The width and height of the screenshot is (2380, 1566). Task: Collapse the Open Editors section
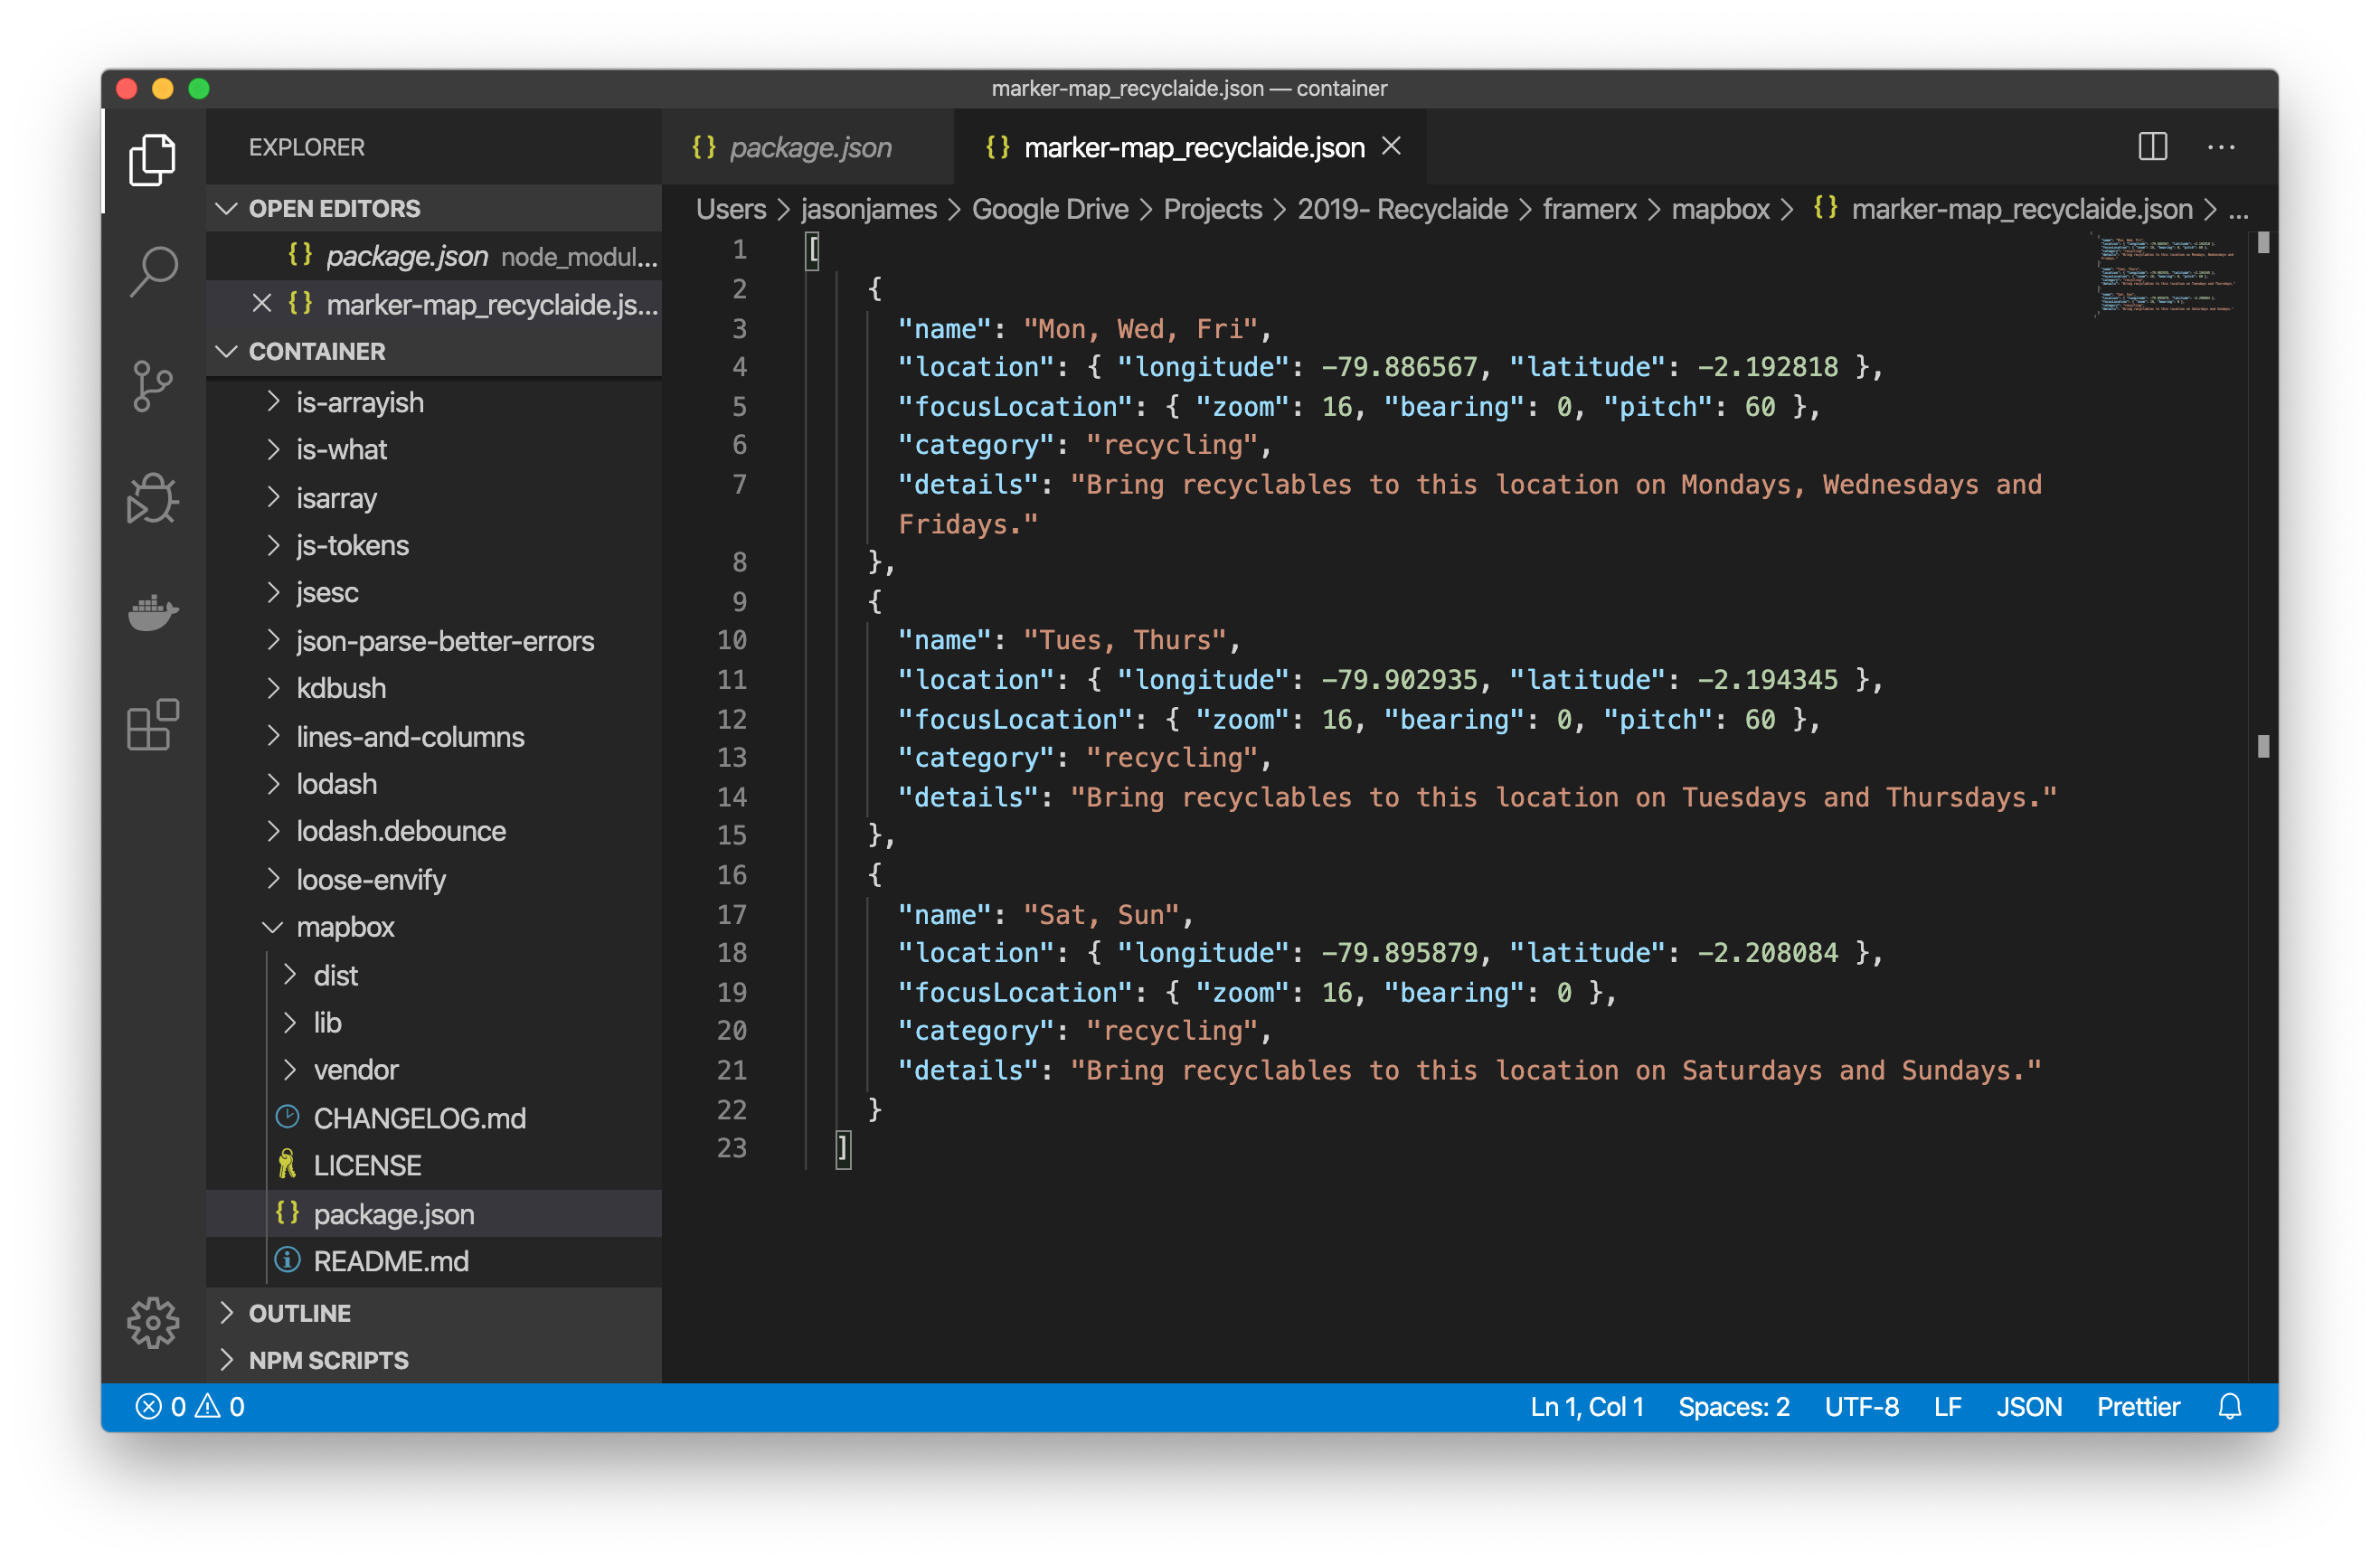point(333,208)
